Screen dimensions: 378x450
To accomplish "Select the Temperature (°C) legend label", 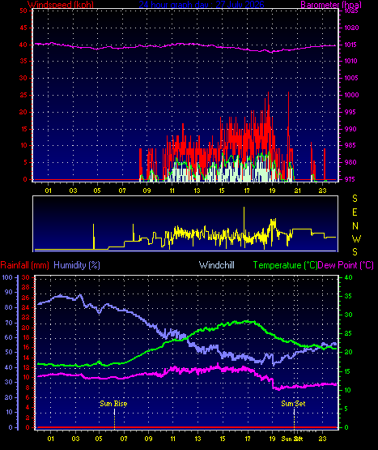I will pos(285,265).
